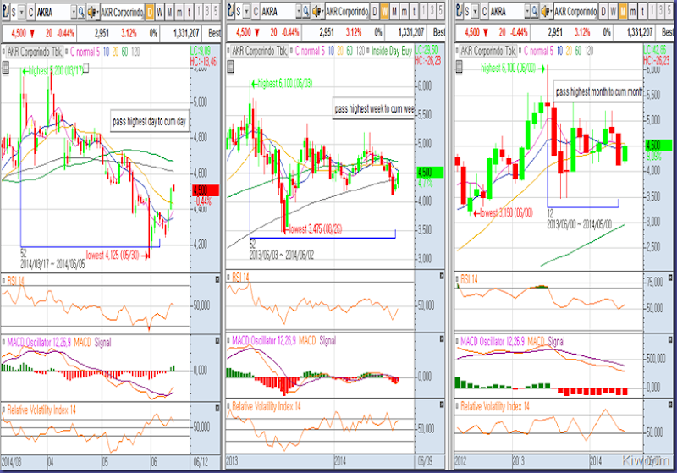Open S type dropdown in daily chart toolbar

click(x=21, y=12)
